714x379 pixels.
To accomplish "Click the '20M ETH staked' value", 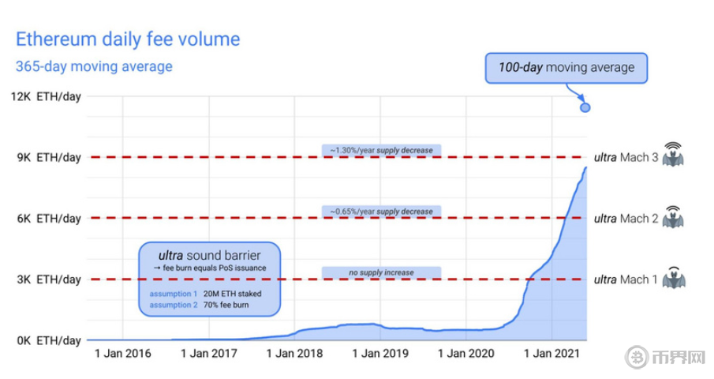I will [x=232, y=294].
